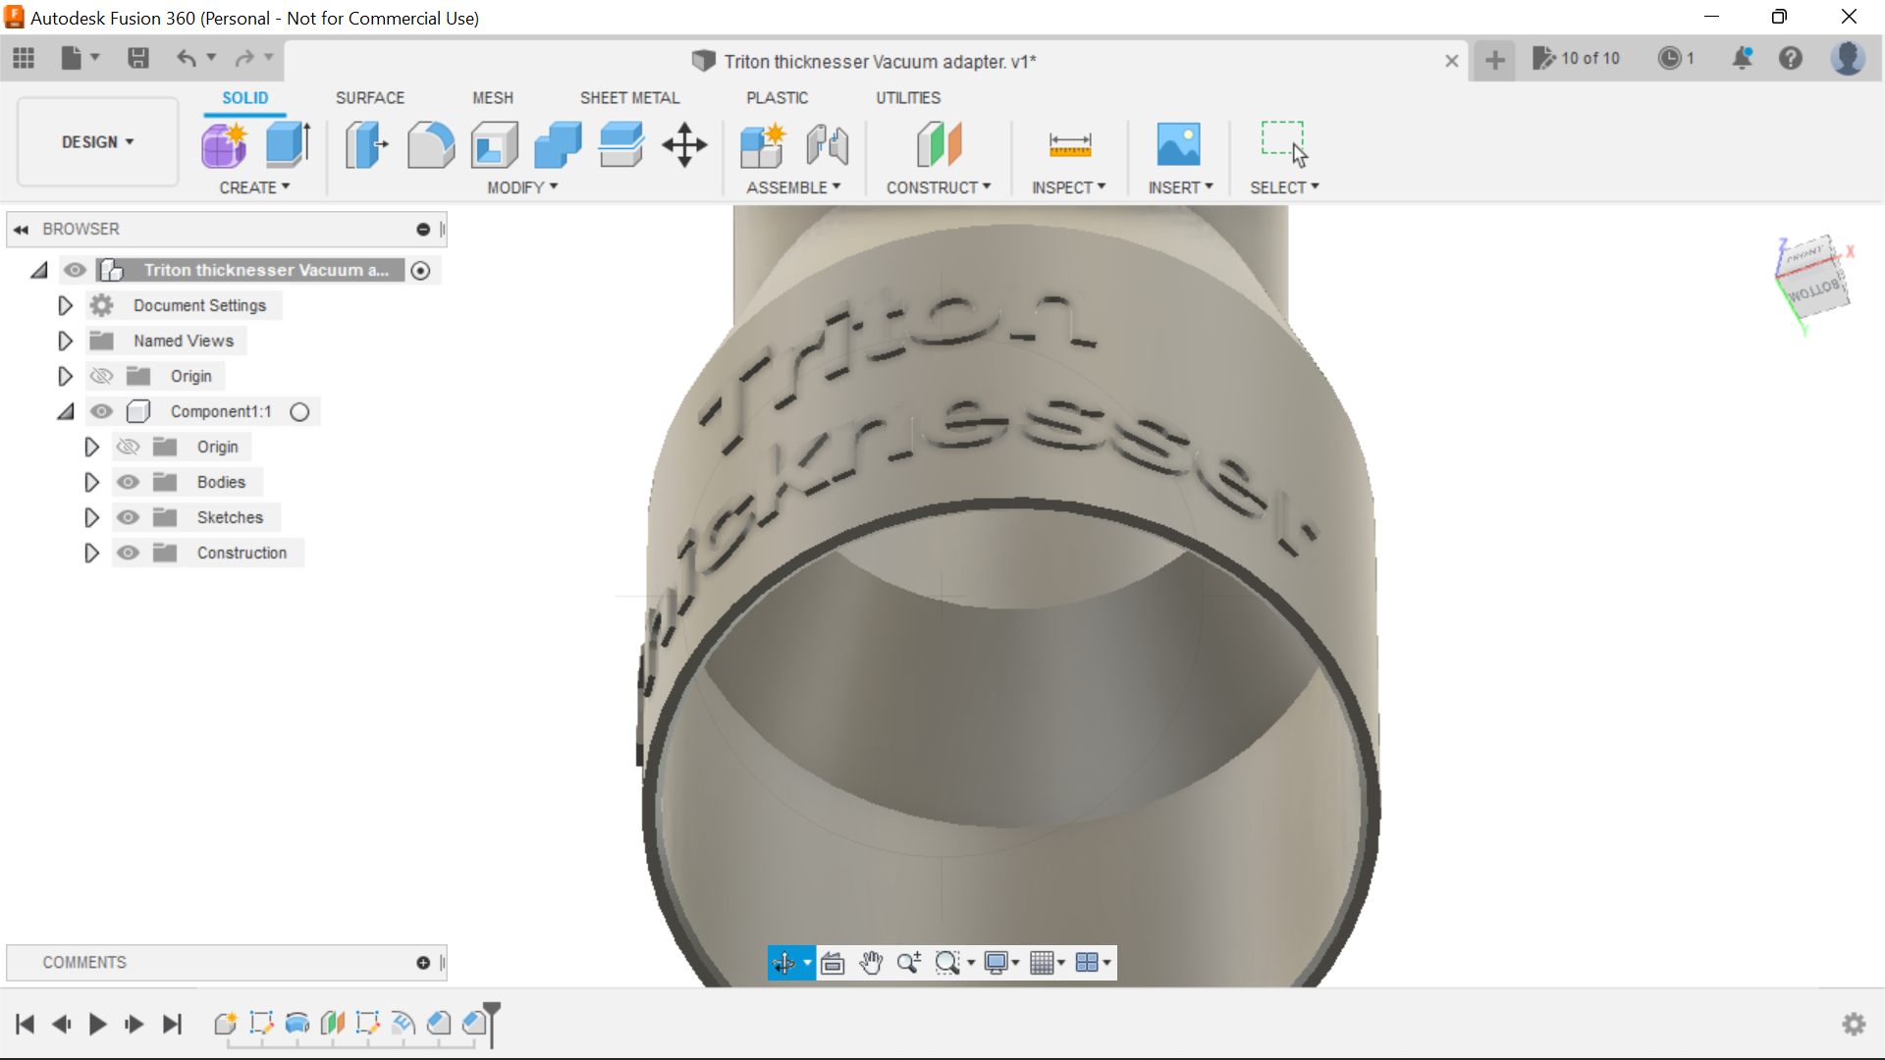Select the Shell tool

click(x=494, y=144)
